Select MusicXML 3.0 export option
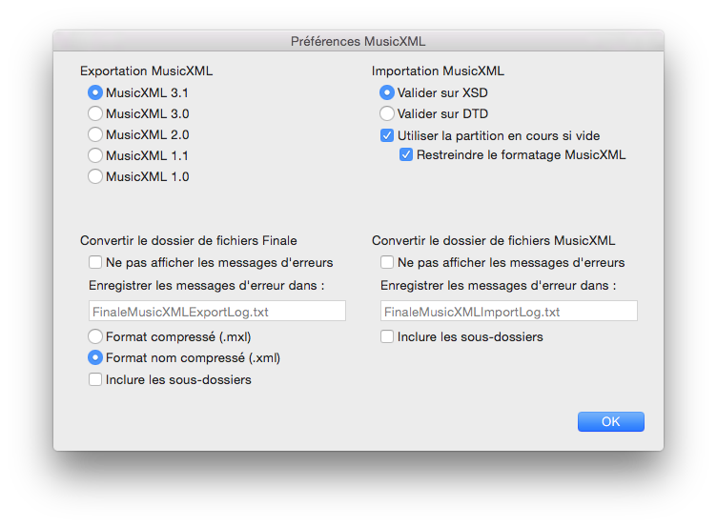 coord(95,114)
